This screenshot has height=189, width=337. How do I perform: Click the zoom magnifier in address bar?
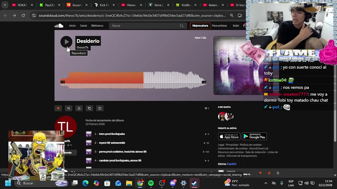click(232, 15)
